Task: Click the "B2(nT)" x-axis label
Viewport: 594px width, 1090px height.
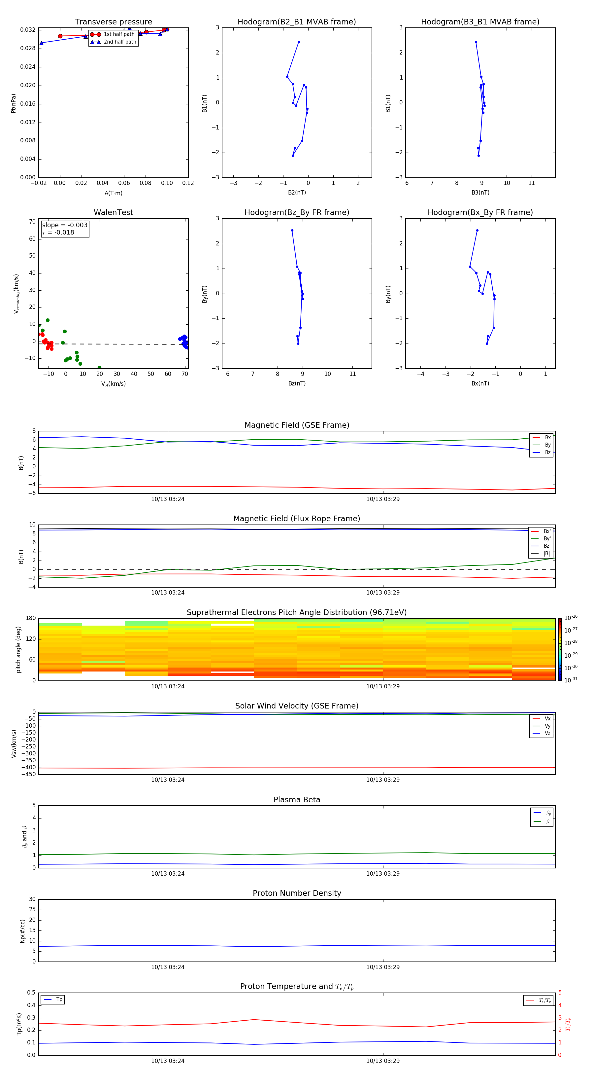Action: (297, 193)
